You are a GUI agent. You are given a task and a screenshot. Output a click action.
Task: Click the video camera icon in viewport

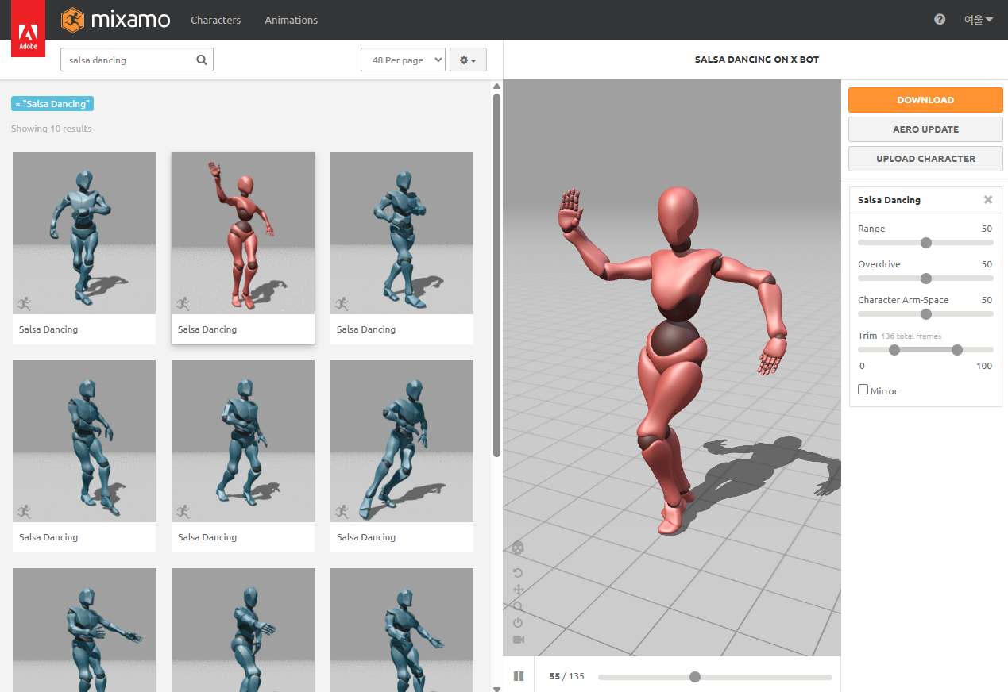pos(518,640)
